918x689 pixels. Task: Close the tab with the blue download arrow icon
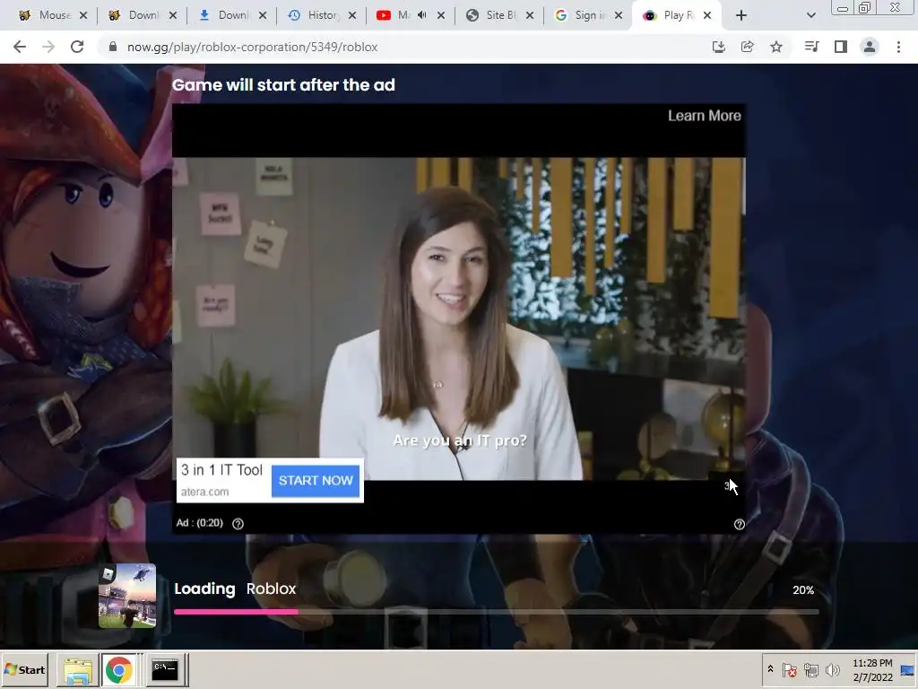[x=263, y=15]
